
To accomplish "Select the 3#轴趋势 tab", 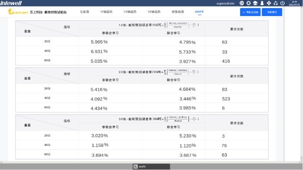I will pos(154,12).
